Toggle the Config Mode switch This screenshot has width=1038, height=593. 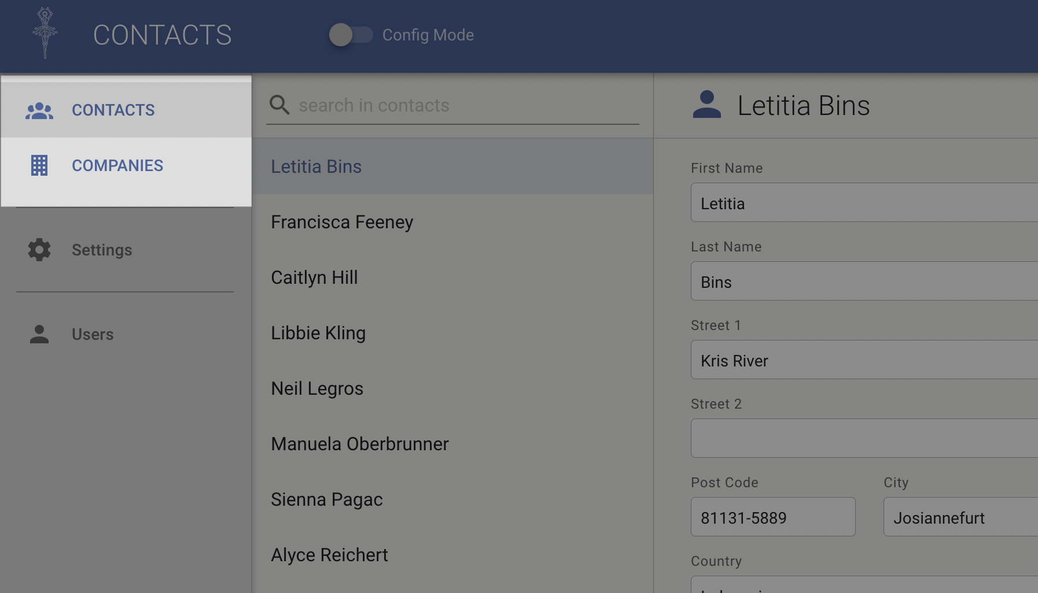[351, 35]
